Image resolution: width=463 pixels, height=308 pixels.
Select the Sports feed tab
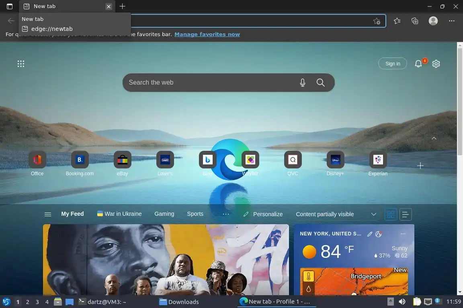195,214
